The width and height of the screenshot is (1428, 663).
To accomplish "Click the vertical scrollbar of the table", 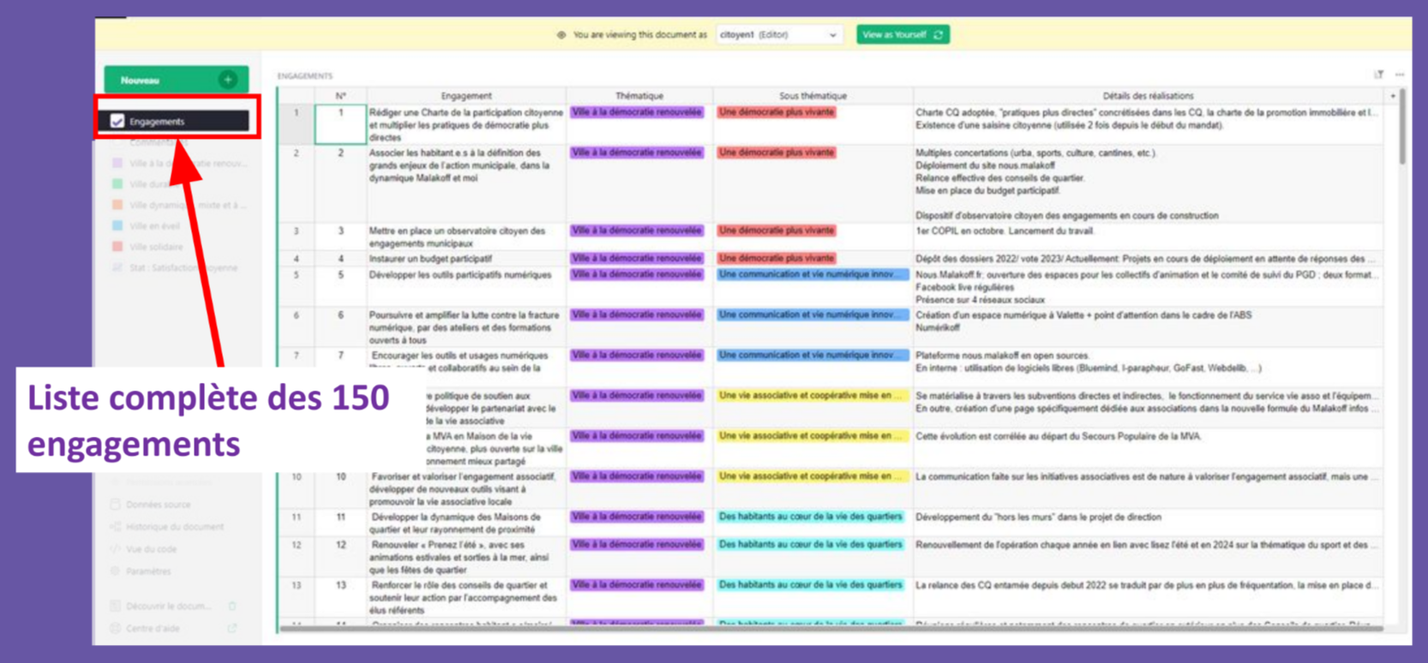I will [x=1402, y=128].
